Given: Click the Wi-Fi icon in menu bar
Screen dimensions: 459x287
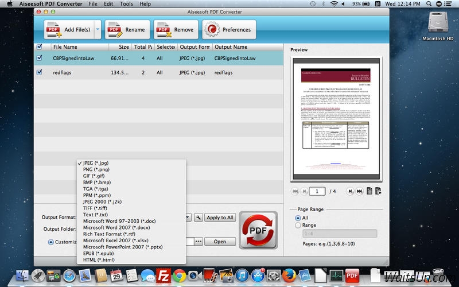Looking at the screenshot, I should (x=334, y=4).
